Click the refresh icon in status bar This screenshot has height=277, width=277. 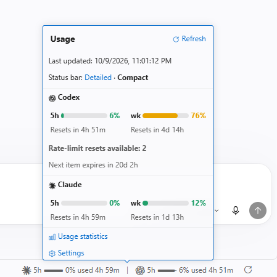point(248,270)
